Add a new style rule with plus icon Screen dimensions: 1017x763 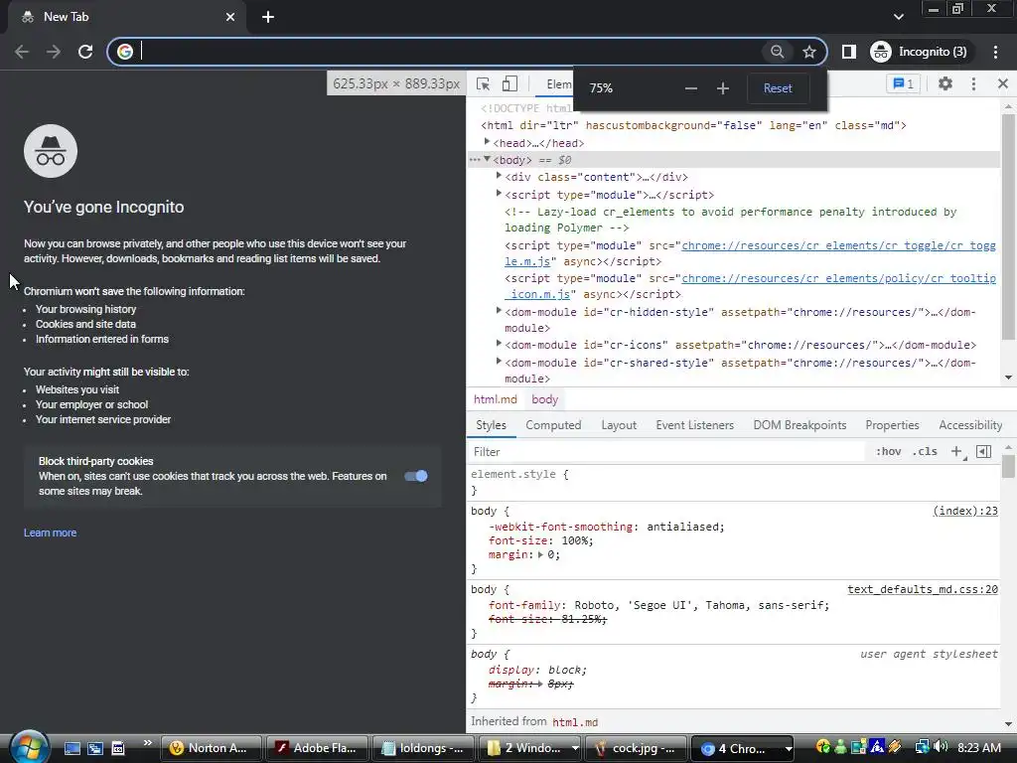(956, 452)
